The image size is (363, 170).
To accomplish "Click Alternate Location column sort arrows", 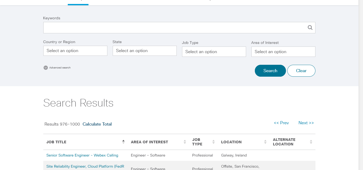I will tap(311, 142).
